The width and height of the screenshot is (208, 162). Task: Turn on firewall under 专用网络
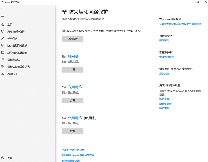point(73,100)
